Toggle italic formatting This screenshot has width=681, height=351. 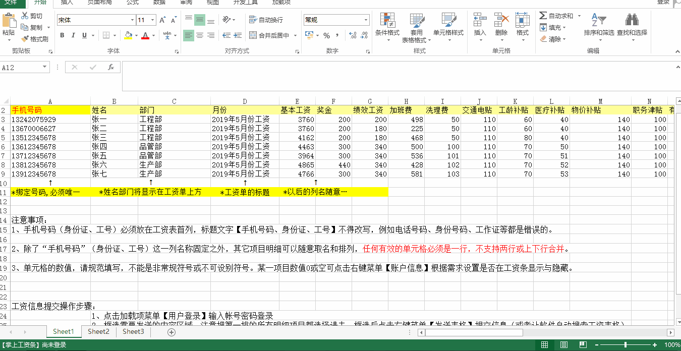(73, 35)
